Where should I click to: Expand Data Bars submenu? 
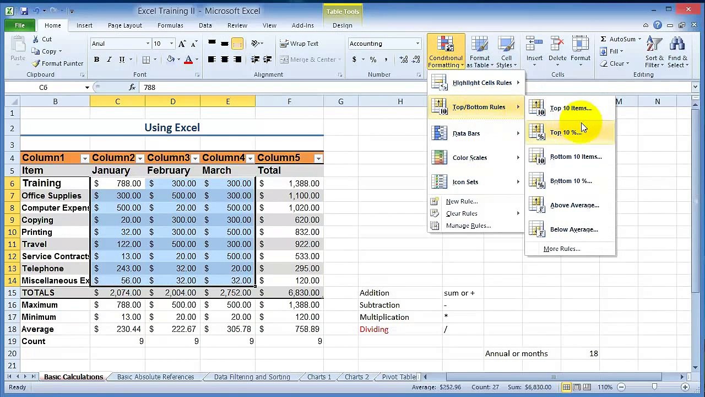tap(476, 133)
